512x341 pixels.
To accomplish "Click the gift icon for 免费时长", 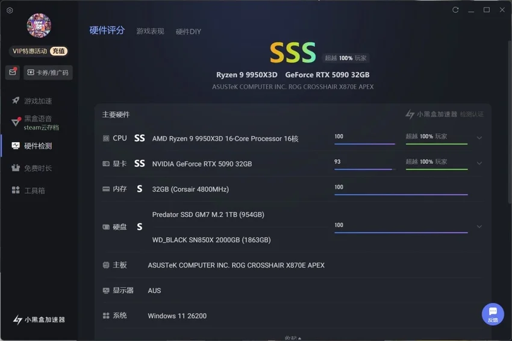I will pyautogui.click(x=15, y=168).
